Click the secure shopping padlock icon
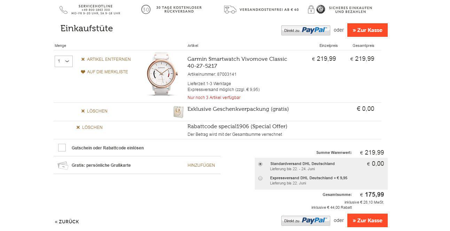Viewport: 450px width, 231px height. point(311,10)
